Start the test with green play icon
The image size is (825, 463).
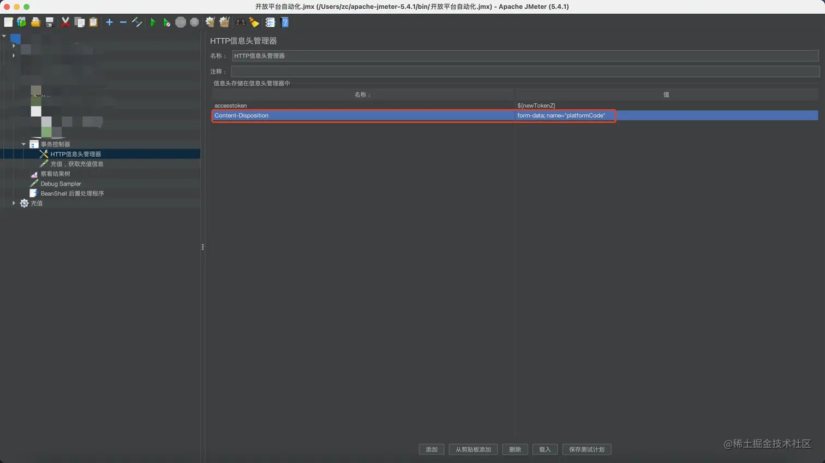pyautogui.click(x=153, y=22)
